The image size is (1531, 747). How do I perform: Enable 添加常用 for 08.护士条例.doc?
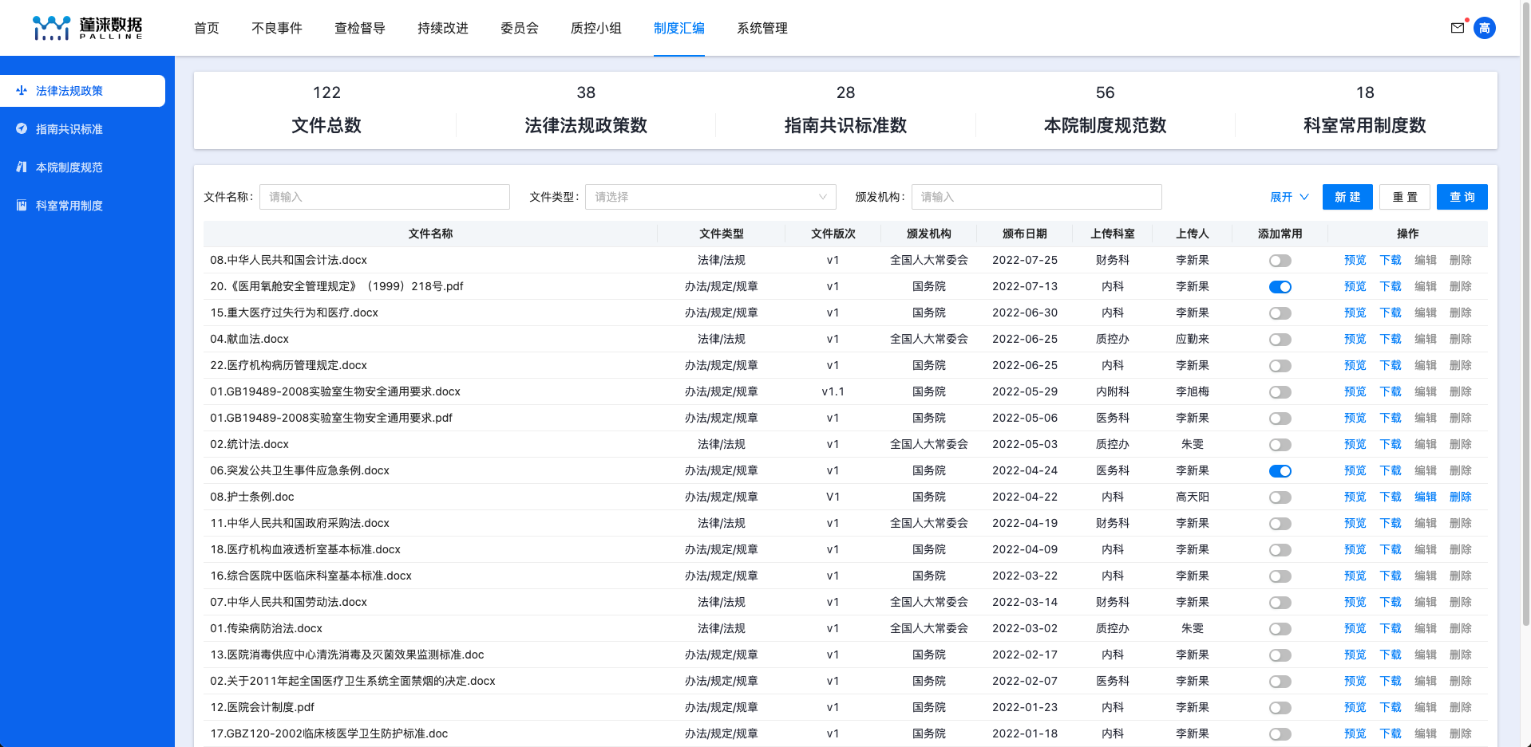(x=1280, y=497)
